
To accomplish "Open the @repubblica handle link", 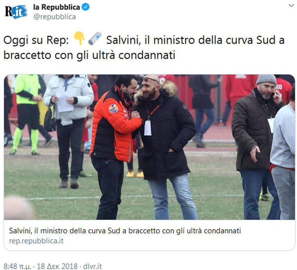I will pos(55,17).
